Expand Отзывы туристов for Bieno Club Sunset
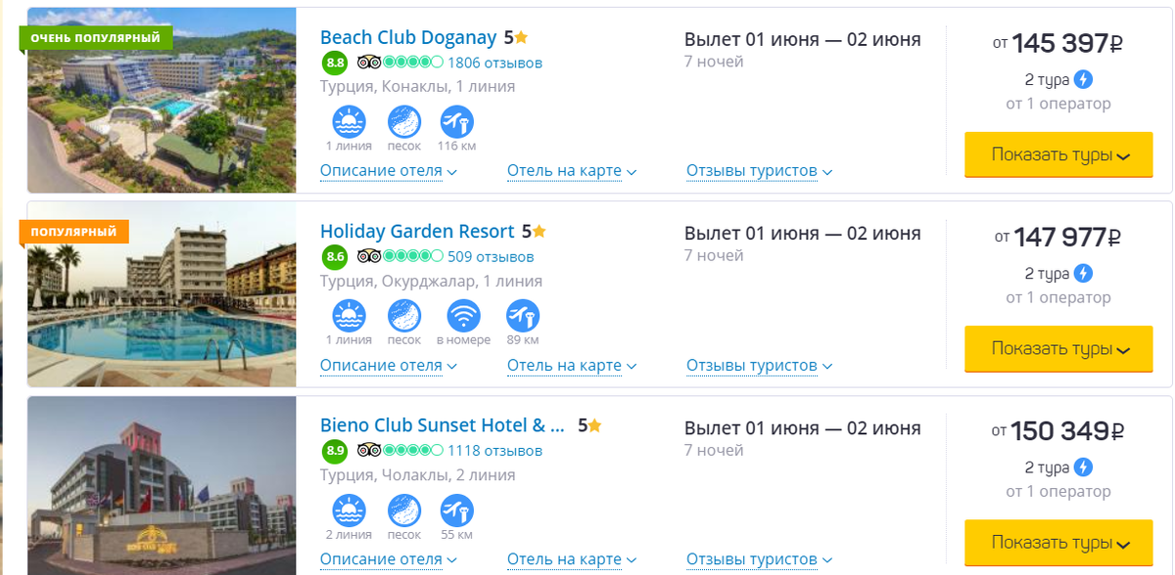 [x=759, y=559]
